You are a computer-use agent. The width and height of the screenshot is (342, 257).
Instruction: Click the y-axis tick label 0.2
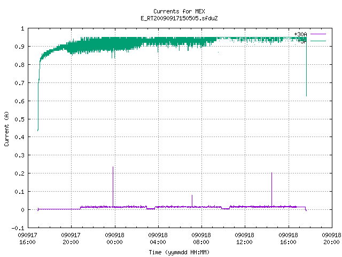[x=19, y=173]
